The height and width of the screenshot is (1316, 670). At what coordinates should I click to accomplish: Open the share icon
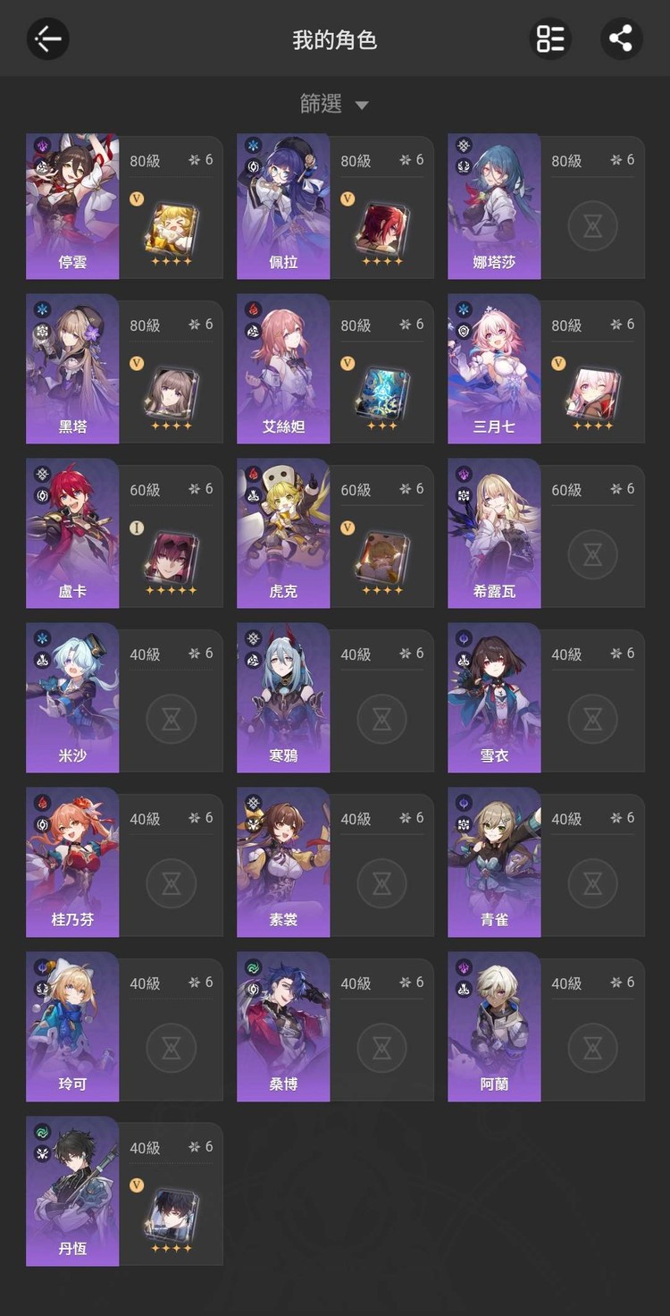tap(621, 38)
